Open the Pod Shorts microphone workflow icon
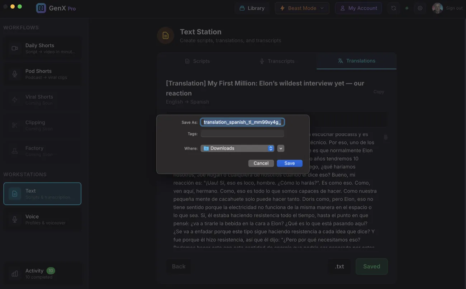Viewport: 466px width, 289px height. 14,74
